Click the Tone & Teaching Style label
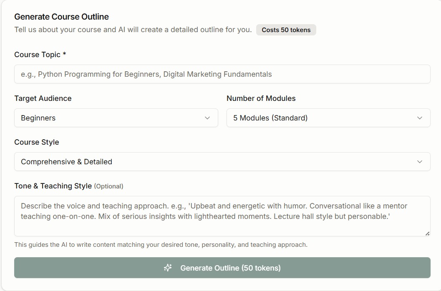Image resolution: width=441 pixels, height=291 pixels. [53, 186]
